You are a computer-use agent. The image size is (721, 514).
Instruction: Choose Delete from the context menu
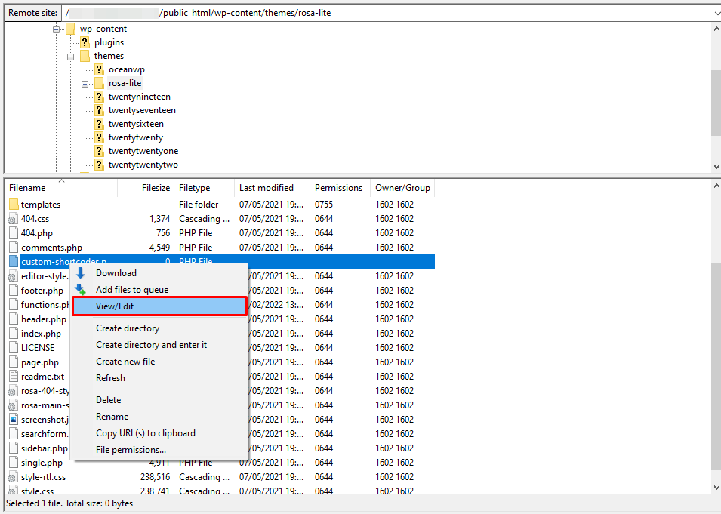108,399
